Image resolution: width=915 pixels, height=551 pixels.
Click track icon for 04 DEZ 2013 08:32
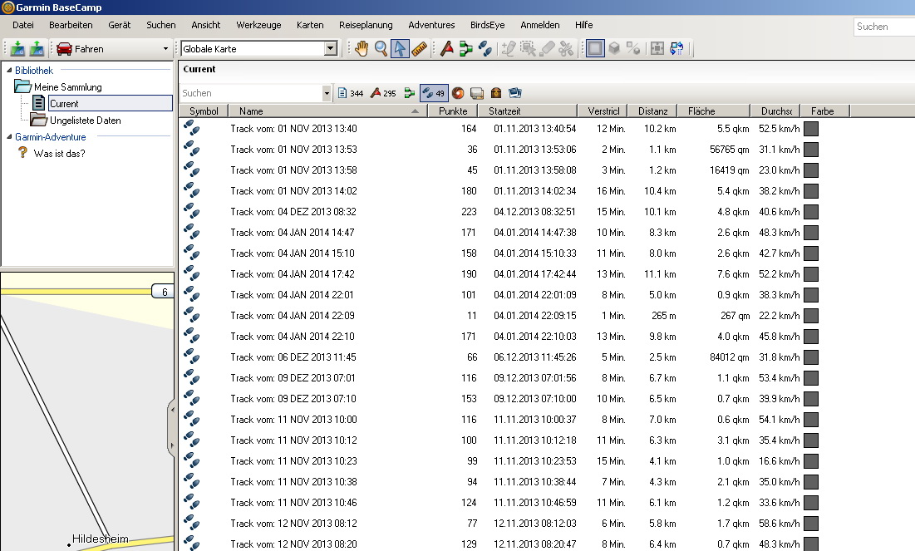click(191, 211)
